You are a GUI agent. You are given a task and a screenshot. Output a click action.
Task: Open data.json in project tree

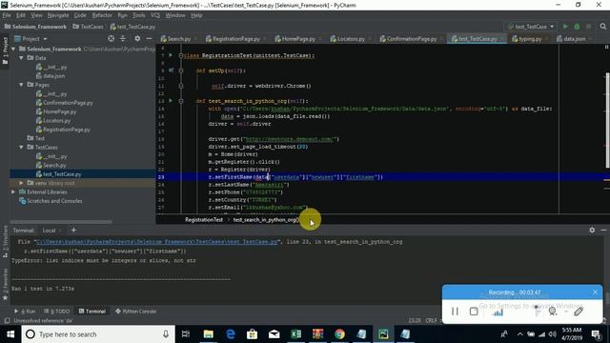click(53, 76)
